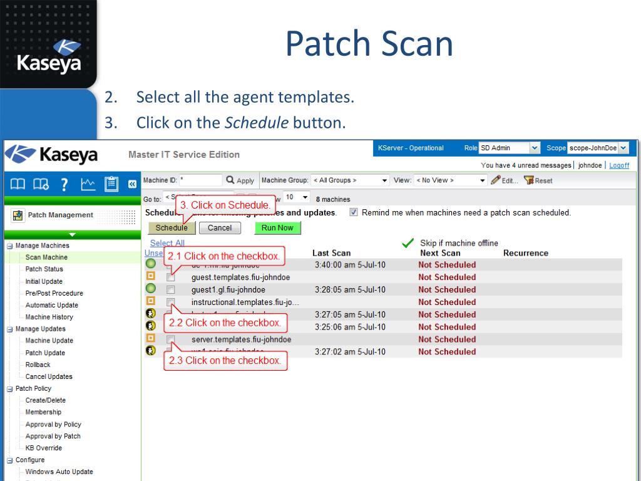Click the white down arrow on the green bar

click(x=73, y=235)
